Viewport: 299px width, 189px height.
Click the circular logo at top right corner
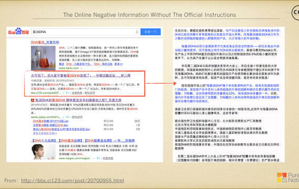[x=295, y=13]
